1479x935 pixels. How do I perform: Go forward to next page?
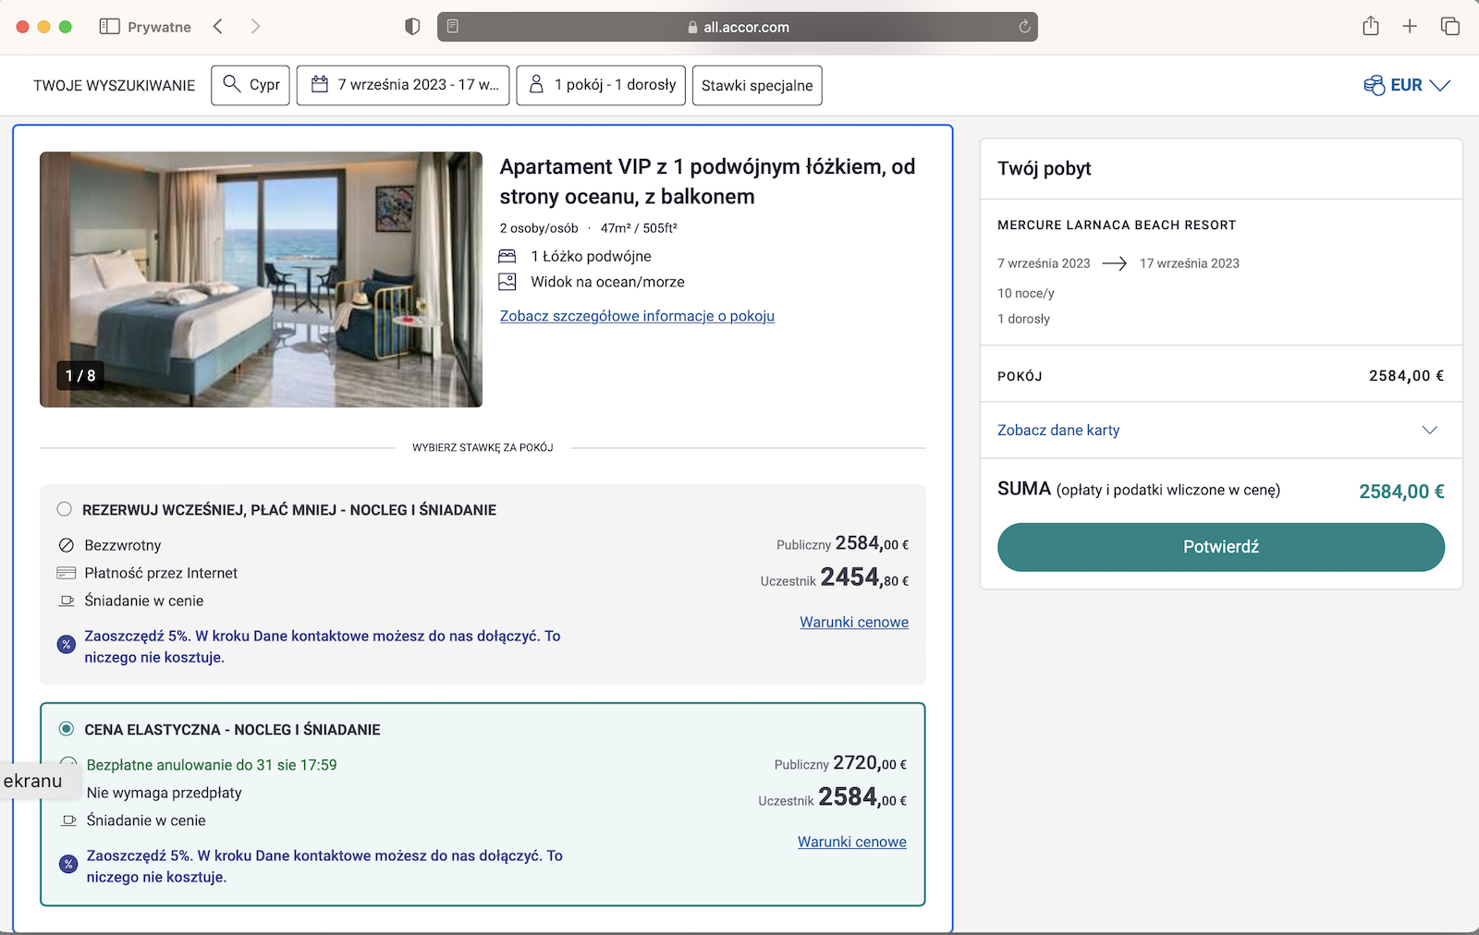[255, 27]
